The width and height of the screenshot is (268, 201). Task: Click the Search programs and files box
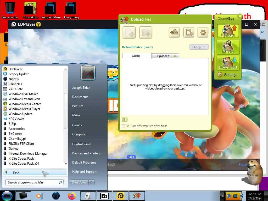35,182
